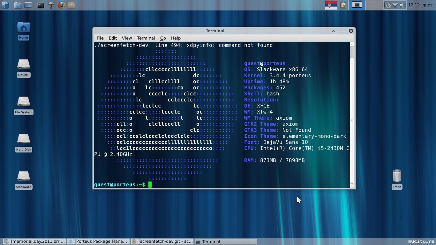This screenshot has height=245, width=436.
Task: Open the volume speaker tray icon
Action: 402,5
